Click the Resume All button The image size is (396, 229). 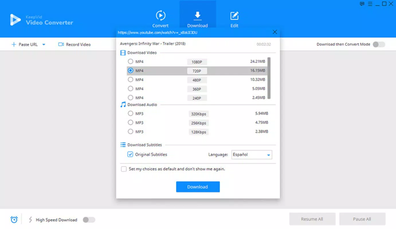coord(312,219)
